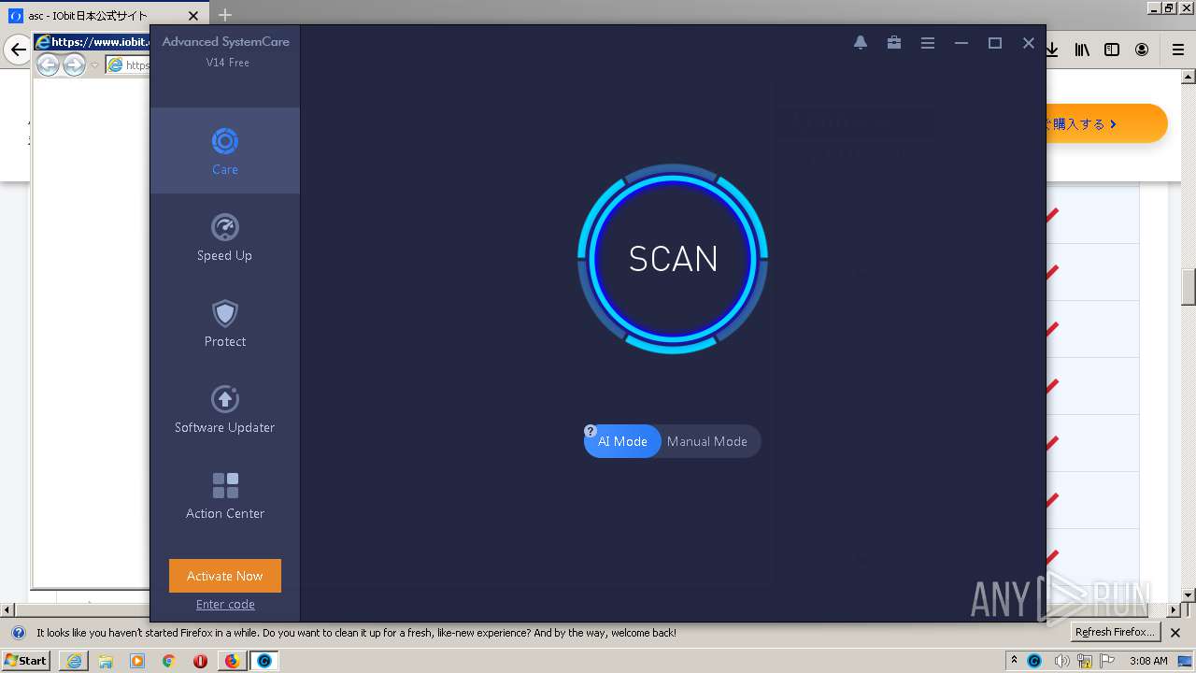
Task: Launch Chrome from the taskbar
Action: point(169,661)
